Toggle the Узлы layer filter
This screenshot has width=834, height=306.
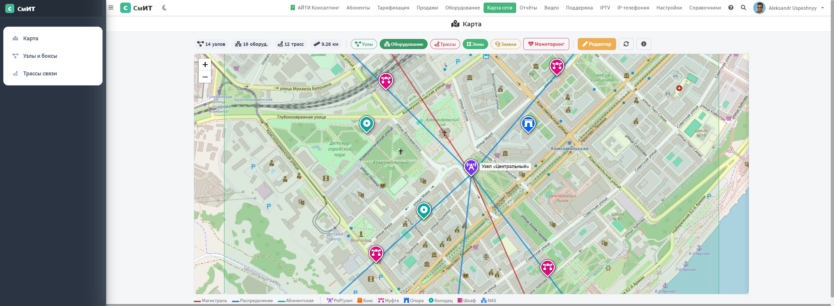tap(364, 44)
